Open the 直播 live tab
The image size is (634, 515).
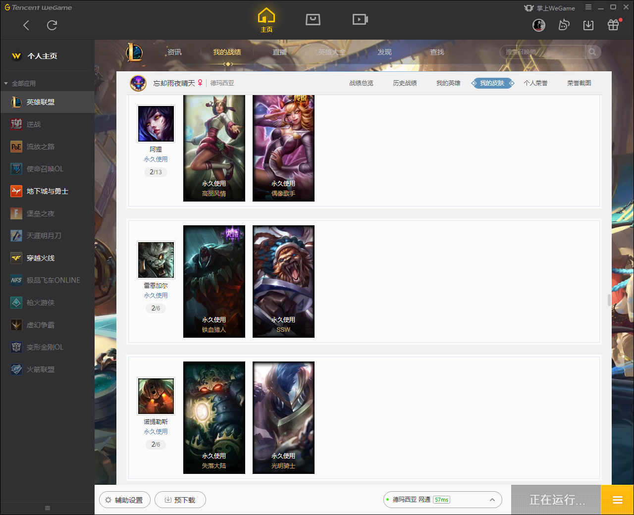tap(279, 52)
